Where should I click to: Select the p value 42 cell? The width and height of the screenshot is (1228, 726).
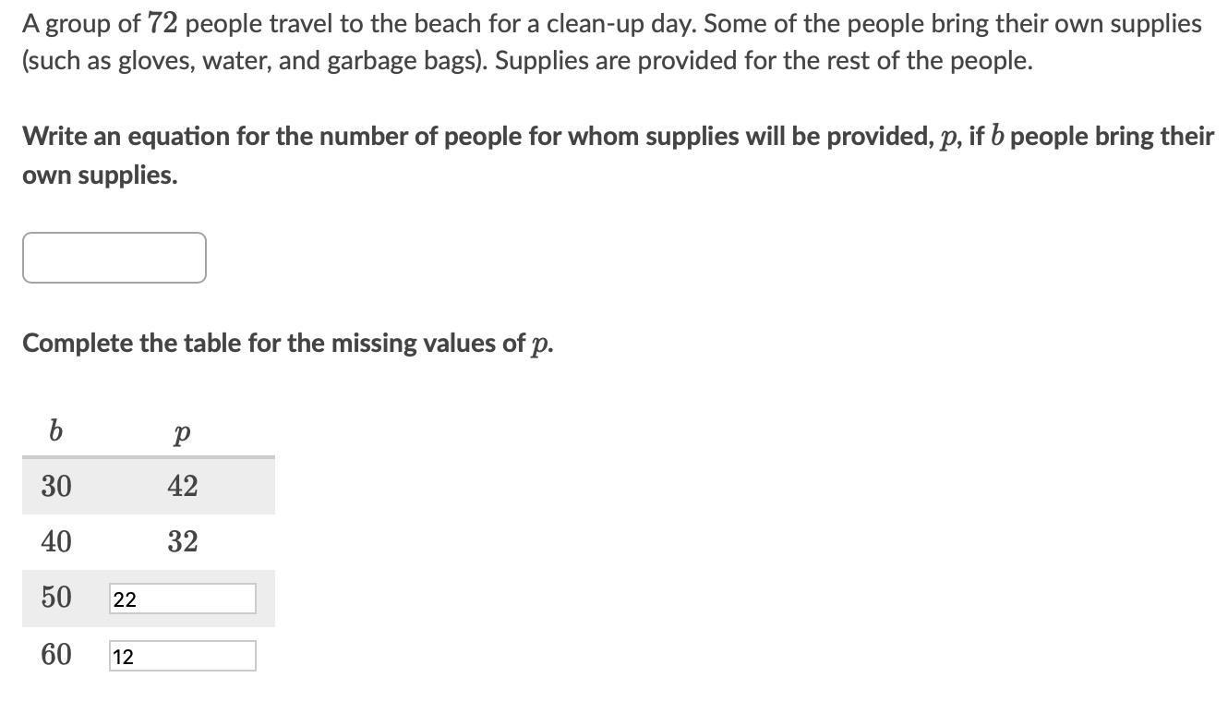click(x=183, y=486)
